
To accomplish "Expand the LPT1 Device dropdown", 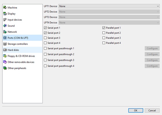I will 109,6.
